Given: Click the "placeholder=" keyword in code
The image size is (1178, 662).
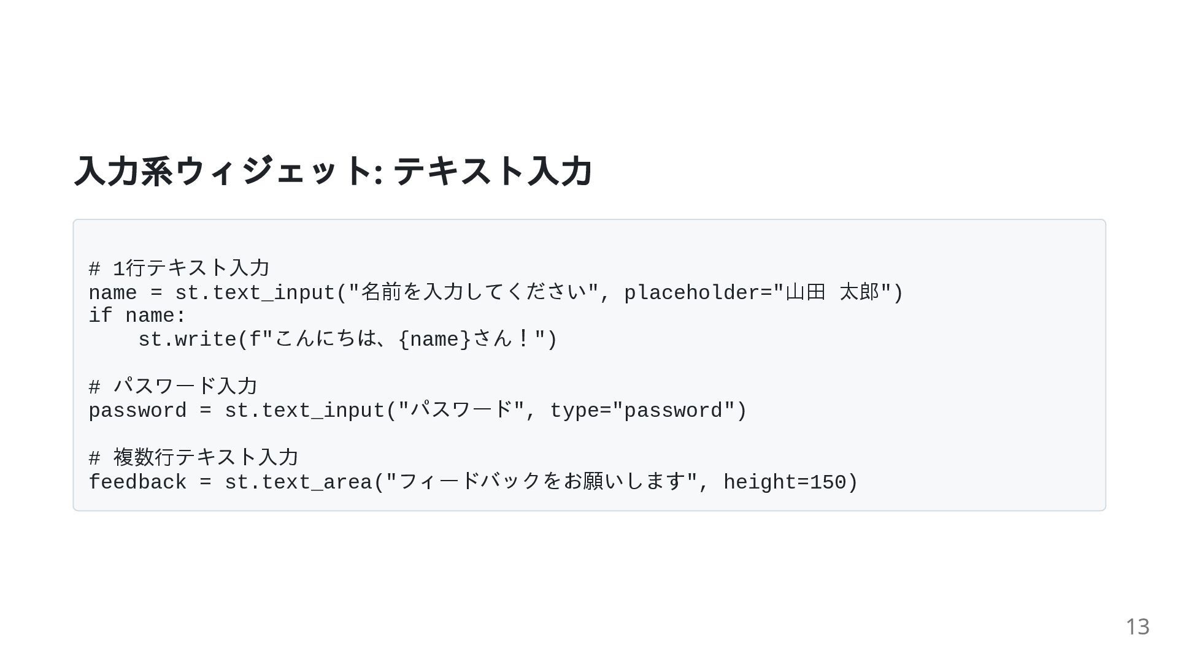Looking at the screenshot, I should tap(698, 293).
